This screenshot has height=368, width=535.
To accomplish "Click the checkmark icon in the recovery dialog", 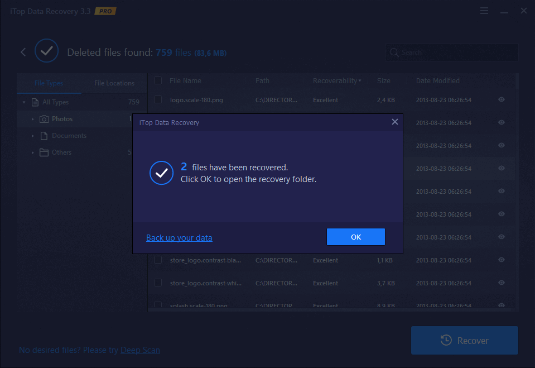I will (x=161, y=173).
